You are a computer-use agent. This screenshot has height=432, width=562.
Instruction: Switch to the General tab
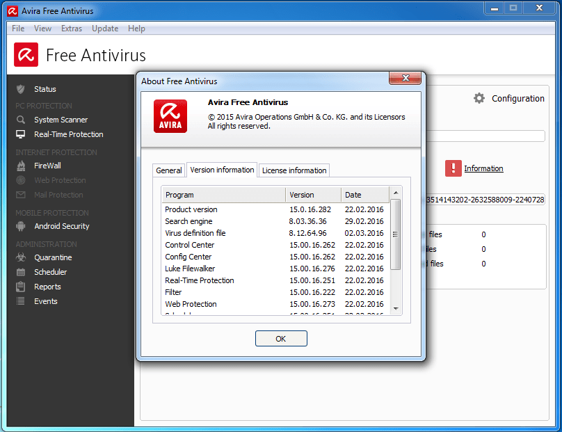(169, 170)
